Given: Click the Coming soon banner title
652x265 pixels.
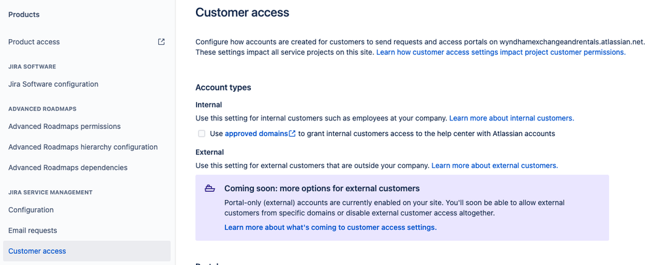Looking at the screenshot, I should coord(322,188).
